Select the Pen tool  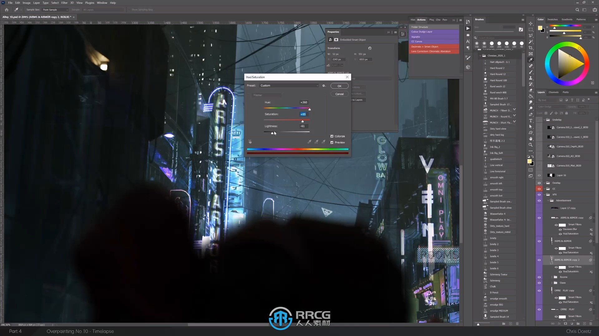[x=531, y=114]
